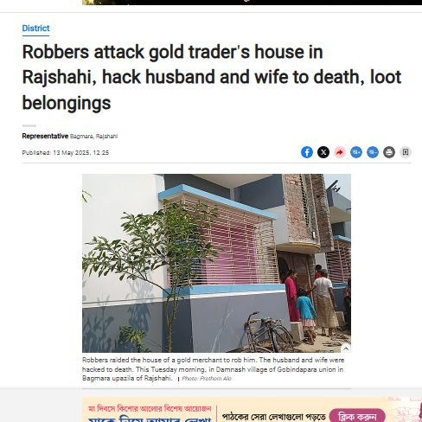
Task: Click the image caption text
Action: tap(213, 369)
